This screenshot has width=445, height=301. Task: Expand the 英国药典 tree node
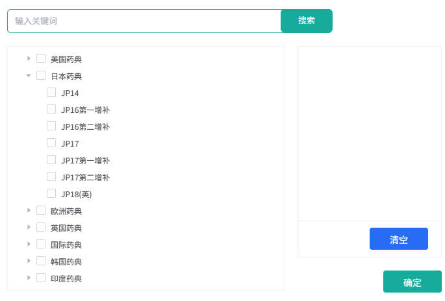29,227
